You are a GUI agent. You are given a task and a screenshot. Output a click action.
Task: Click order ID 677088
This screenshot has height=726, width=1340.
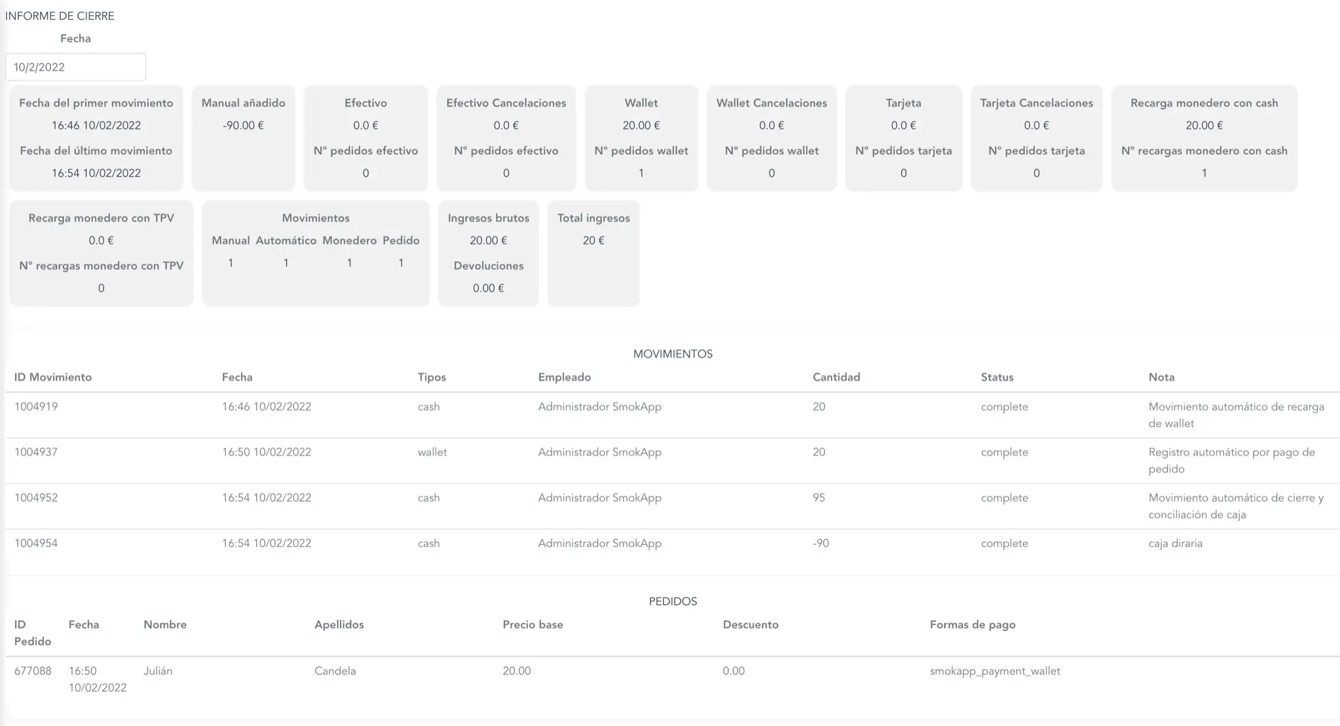(x=33, y=671)
